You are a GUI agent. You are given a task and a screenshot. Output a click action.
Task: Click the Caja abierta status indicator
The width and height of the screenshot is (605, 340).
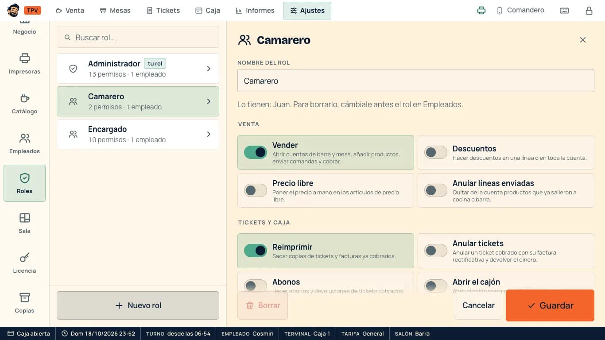pos(28,333)
